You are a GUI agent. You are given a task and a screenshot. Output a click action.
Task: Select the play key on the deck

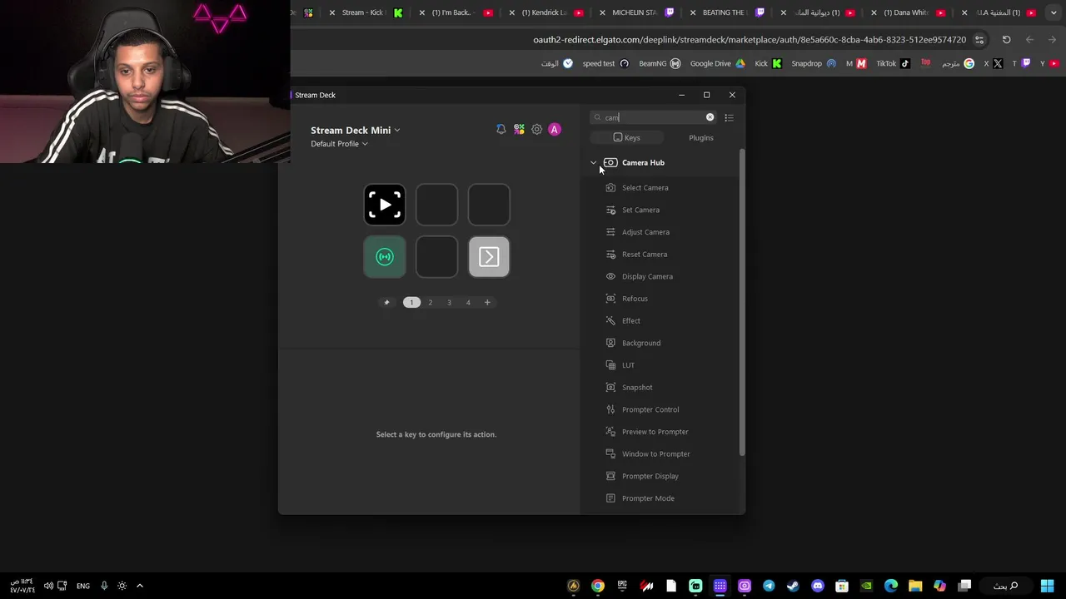point(385,205)
